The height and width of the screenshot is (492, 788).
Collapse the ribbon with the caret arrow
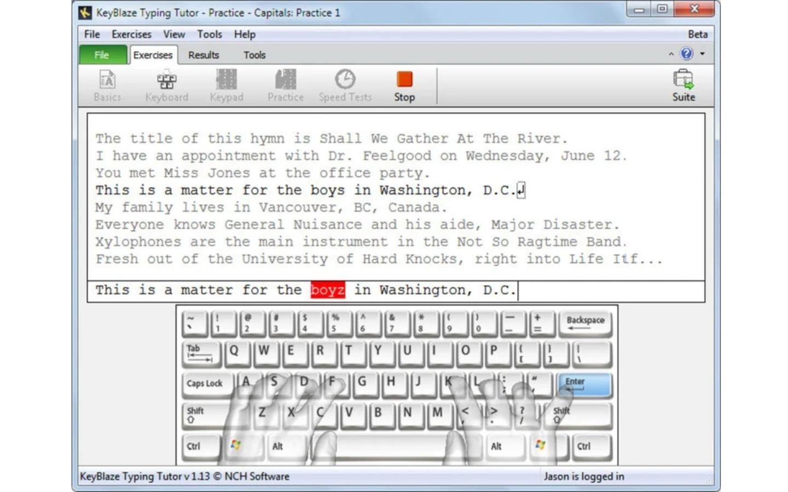click(x=671, y=54)
